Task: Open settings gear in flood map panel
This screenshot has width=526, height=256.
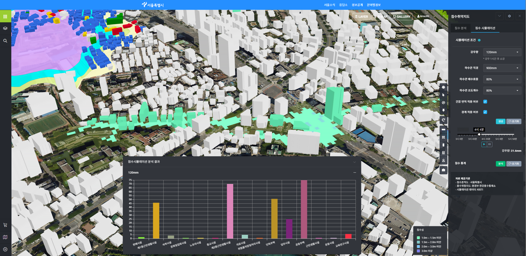Action: point(509,16)
